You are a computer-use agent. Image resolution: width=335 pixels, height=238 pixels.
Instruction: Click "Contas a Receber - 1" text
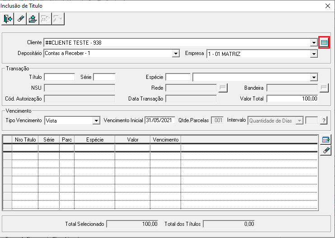click(67, 53)
